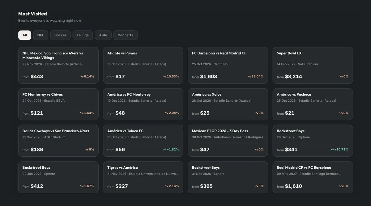Viewport: 371px width, 206px height.
Task: Open the Super Bowl LXI event
Action: (x=313, y=65)
